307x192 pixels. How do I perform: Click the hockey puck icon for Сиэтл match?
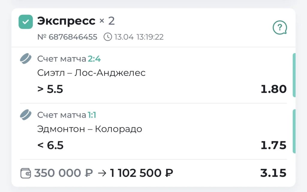tap(26, 59)
